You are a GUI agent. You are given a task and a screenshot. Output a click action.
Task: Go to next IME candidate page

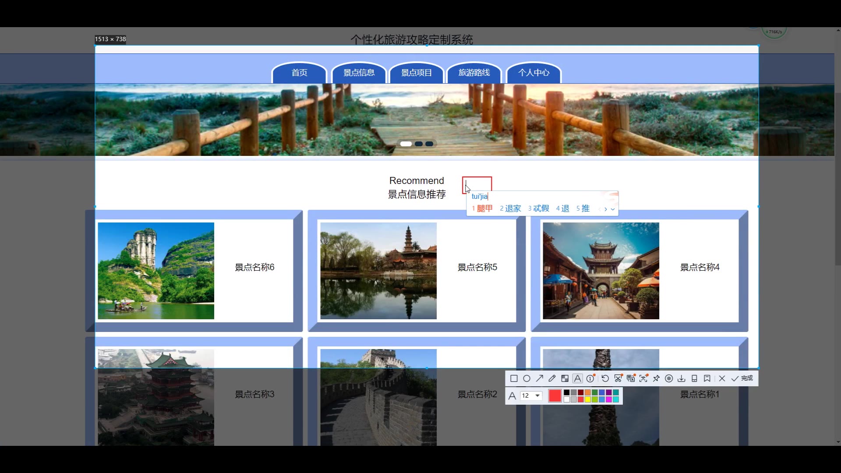(x=606, y=209)
